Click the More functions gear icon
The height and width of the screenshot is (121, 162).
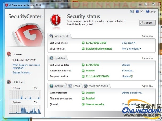click(x=86, y=86)
